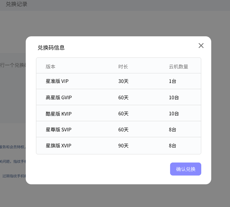This screenshot has height=207, width=230.
Task: Select the 星尊版 SVIP row name
Action: coord(59,130)
